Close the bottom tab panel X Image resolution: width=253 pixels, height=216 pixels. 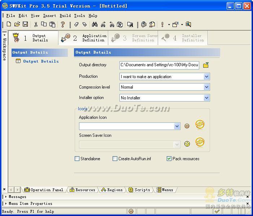coord(5,189)
